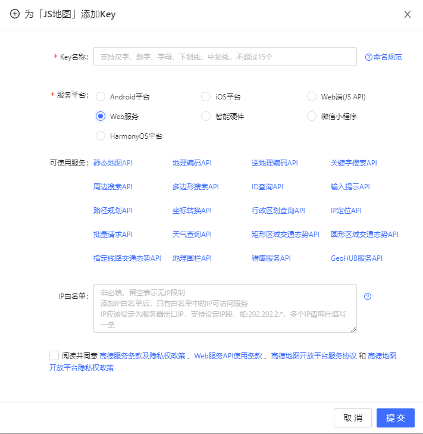423x434 pixels.
Task: Close the 添加Key dialog
Action: (x=407, y=14)
